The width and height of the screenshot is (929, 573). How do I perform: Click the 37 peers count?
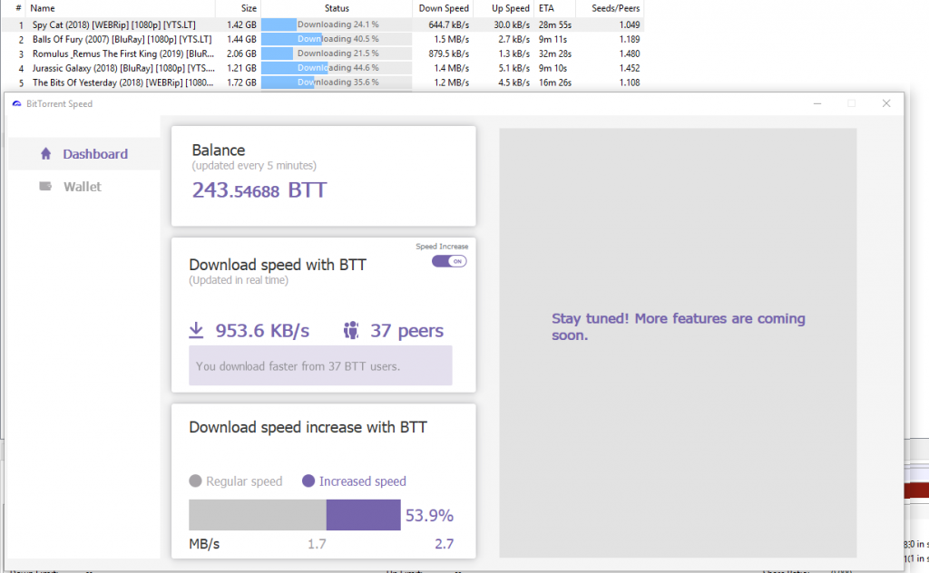coord(407,330)
